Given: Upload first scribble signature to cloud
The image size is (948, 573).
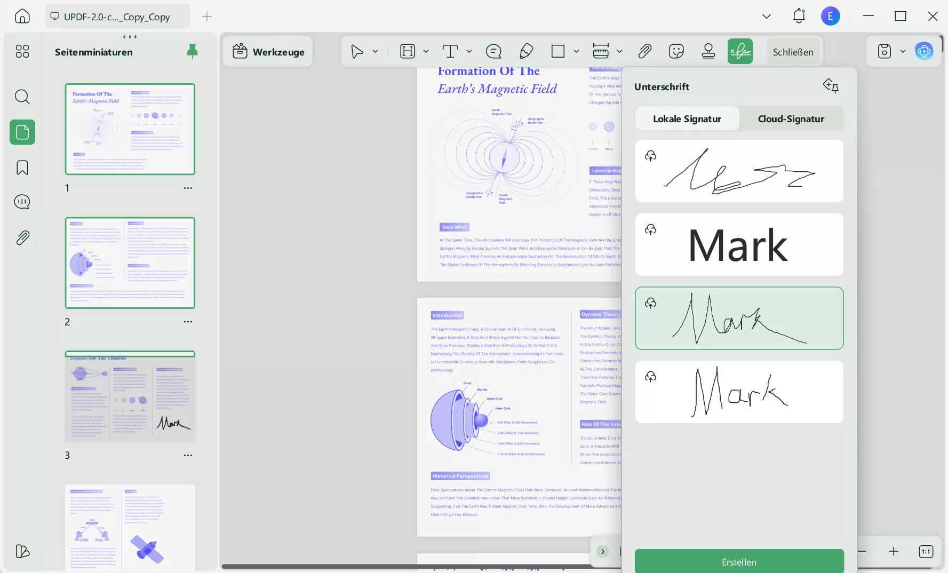Looking at the screenshot, I should [x=650, y=156].
